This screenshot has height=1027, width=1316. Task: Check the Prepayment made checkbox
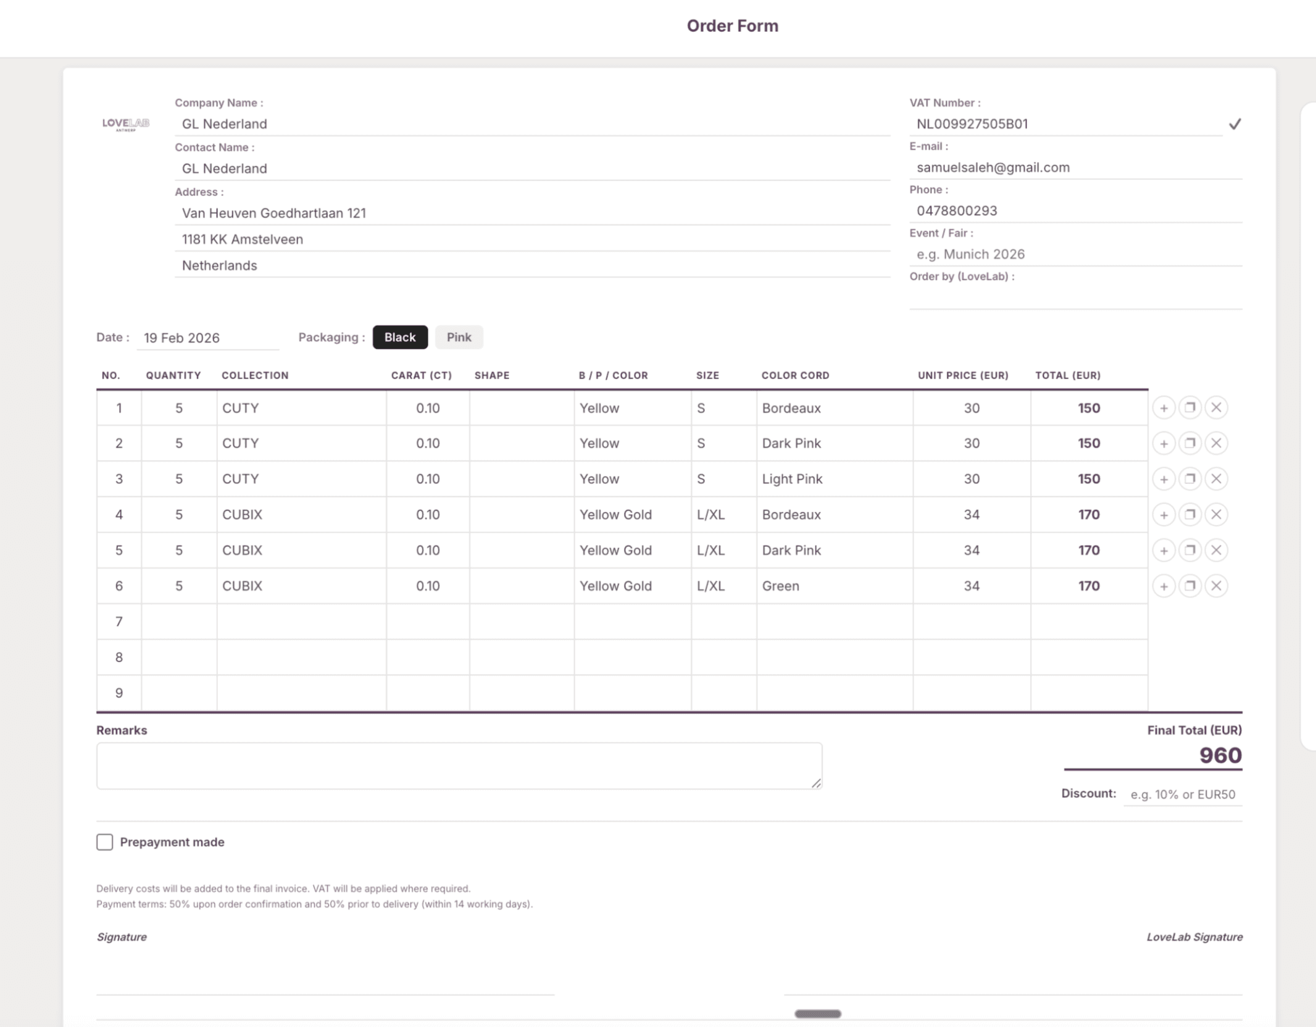(104, 842)
